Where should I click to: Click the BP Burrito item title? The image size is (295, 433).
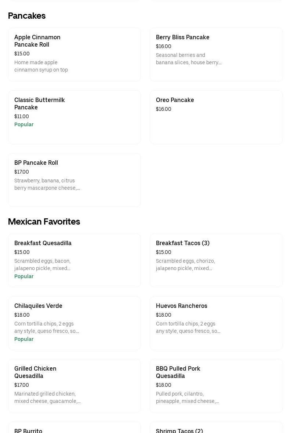click(28, 430)
